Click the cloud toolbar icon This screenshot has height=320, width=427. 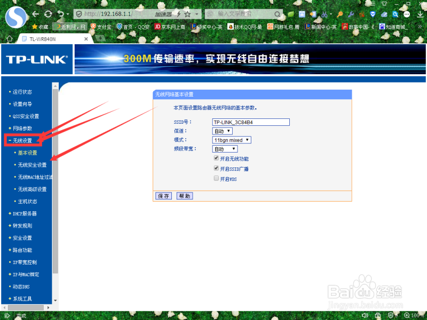coord(384,14)
